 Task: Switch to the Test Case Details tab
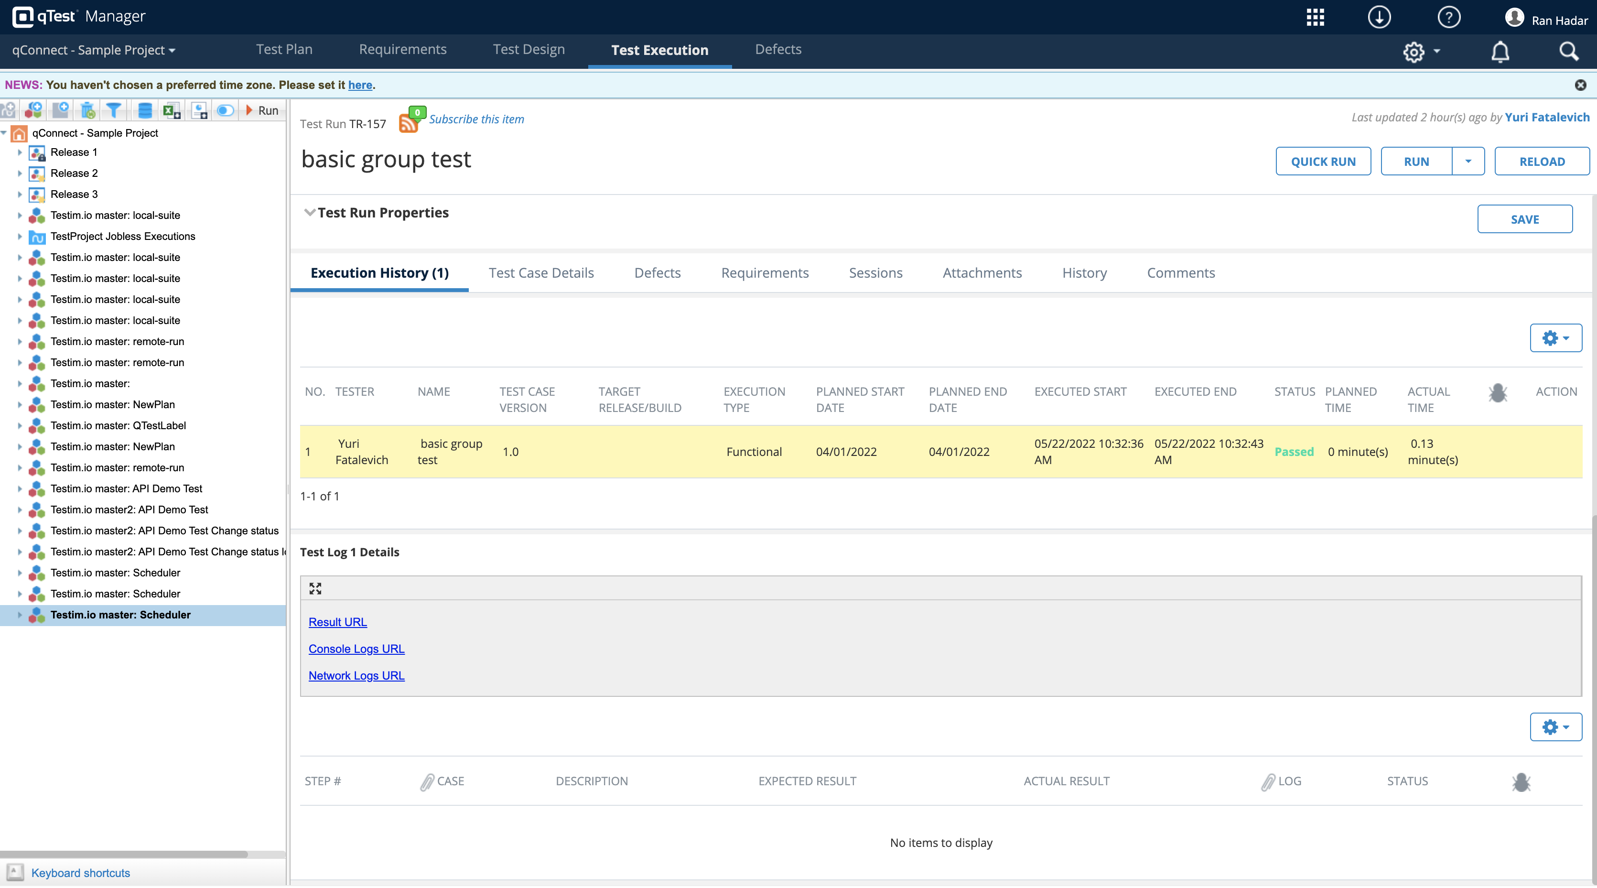tap(540, 273)
